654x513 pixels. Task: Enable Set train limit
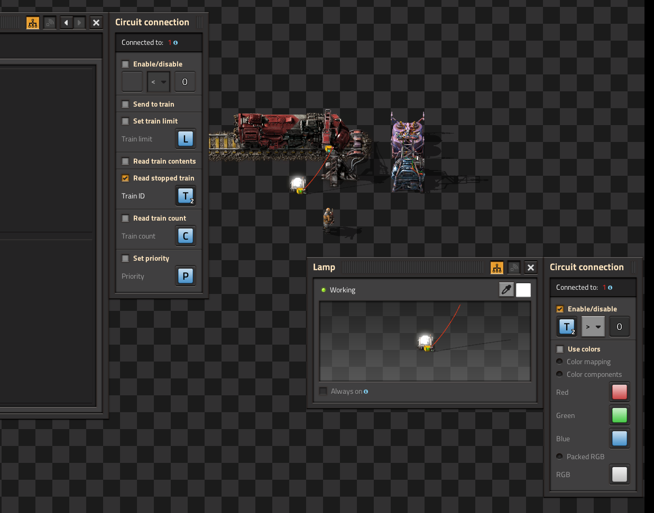(x=125, y=121)
